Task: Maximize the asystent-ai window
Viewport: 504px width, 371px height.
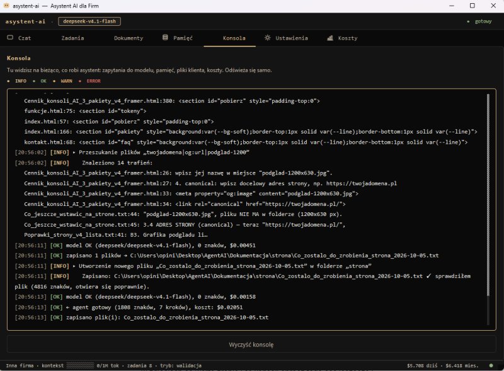Action: [x=472, y=6]
